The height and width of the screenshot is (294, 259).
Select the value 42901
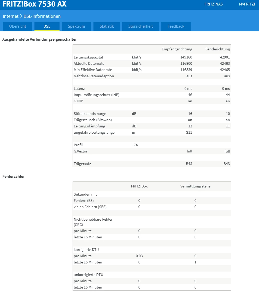[225, 57]
